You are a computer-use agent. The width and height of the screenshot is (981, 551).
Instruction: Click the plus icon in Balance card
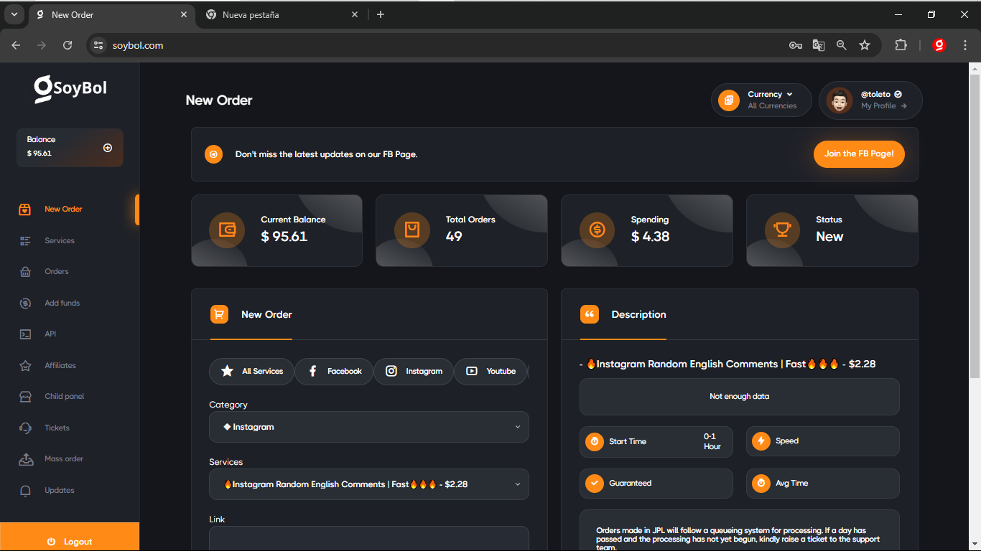108,148
